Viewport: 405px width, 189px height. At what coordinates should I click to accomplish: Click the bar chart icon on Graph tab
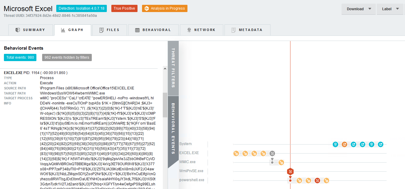click(x=63, y=30)
